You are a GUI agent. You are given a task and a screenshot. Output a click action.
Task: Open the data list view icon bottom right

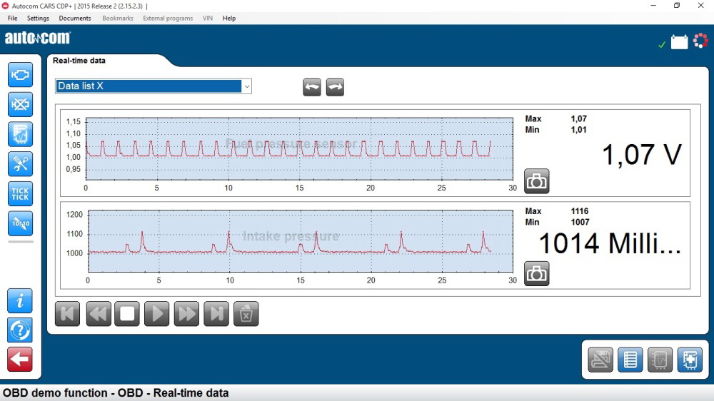point(630,360)
